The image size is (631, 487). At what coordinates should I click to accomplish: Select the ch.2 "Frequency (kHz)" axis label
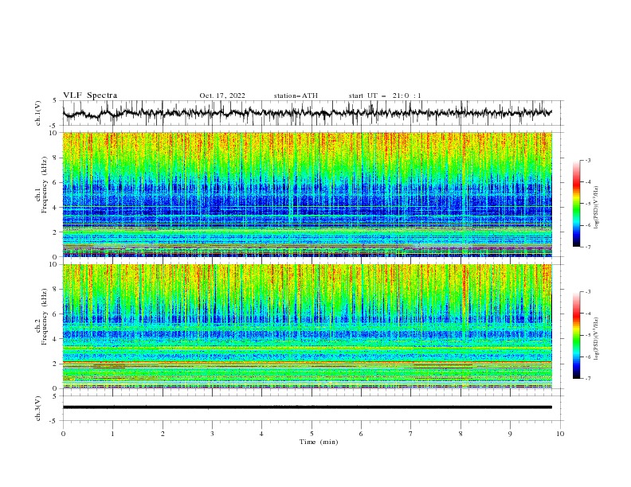point(45,316)
